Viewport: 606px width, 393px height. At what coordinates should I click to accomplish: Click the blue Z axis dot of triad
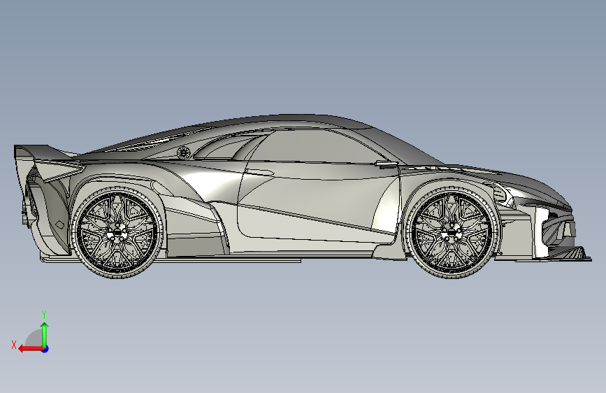(x=45, y=349)
